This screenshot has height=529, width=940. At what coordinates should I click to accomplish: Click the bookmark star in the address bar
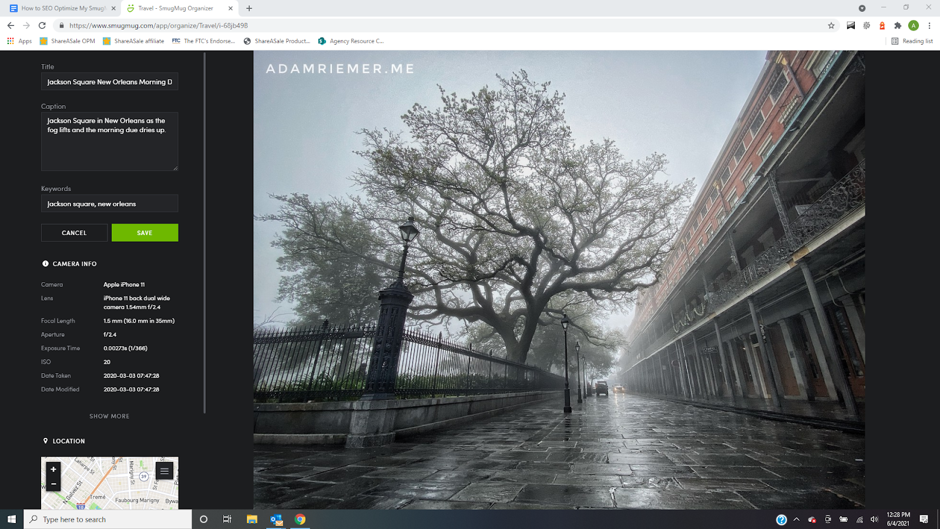pos(831,26)
